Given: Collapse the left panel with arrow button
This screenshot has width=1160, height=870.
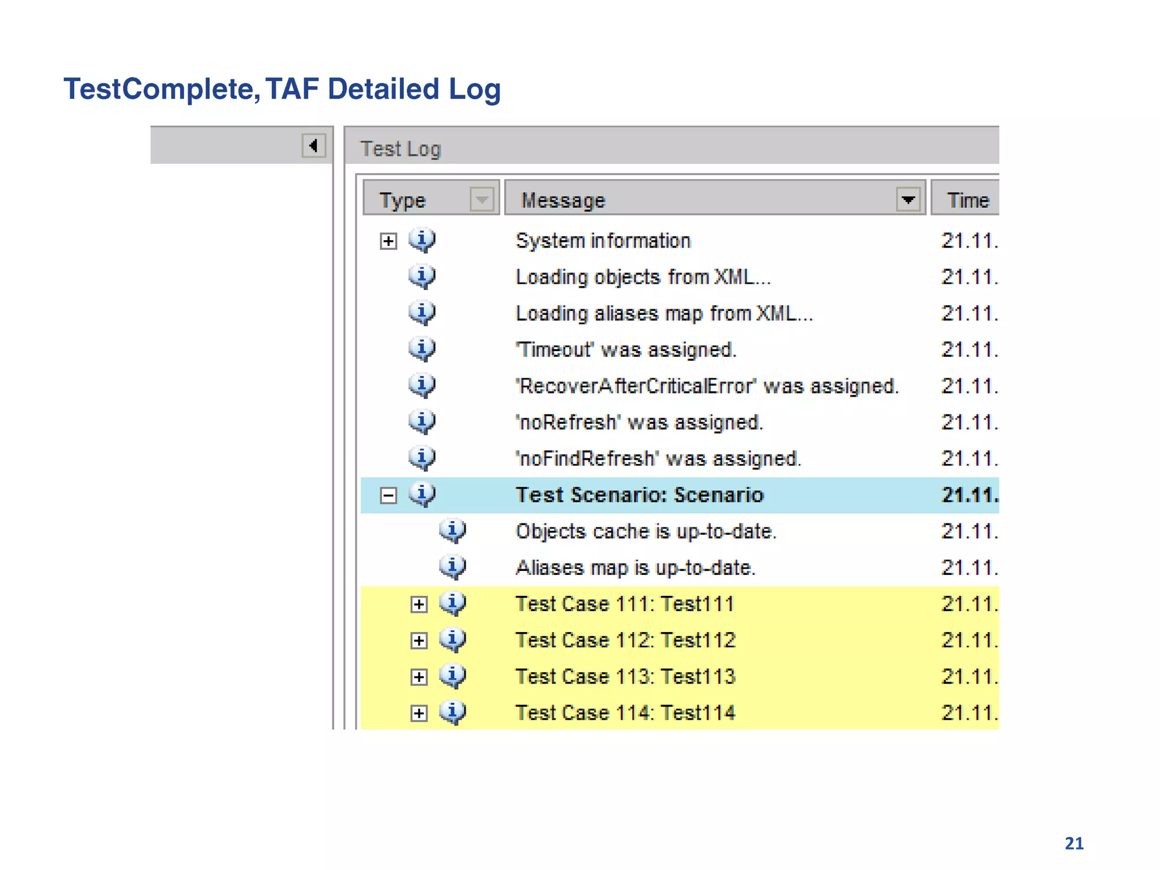Looking at the screenshot, I should tap(313, 146).
